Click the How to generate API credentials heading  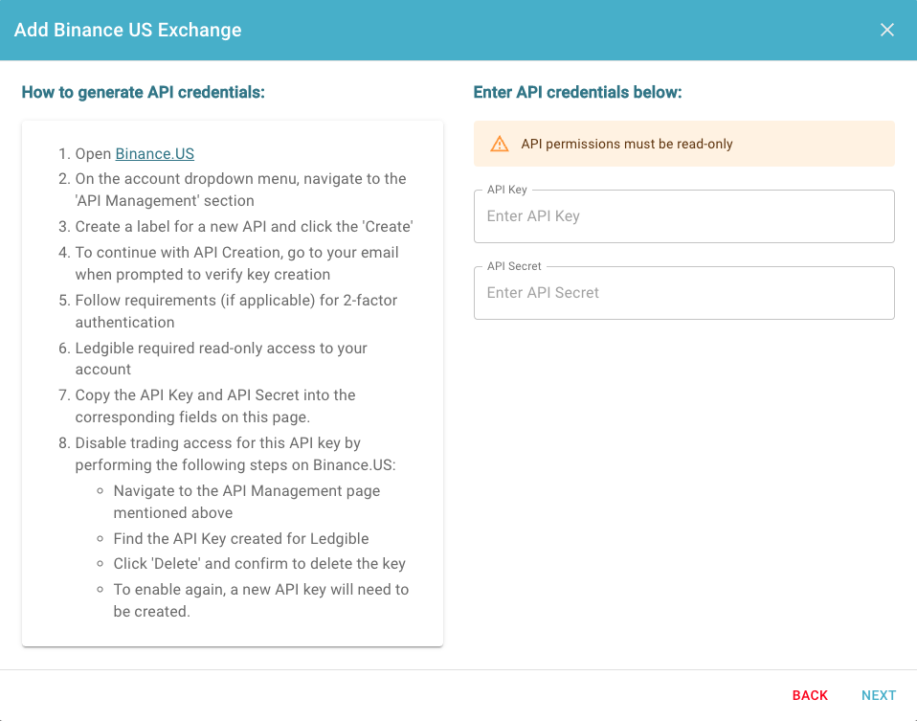pyautogui.click(x=144, y=92)
